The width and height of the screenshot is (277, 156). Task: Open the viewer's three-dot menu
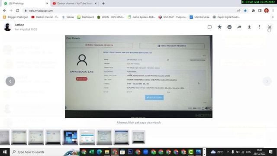point(259,27)
